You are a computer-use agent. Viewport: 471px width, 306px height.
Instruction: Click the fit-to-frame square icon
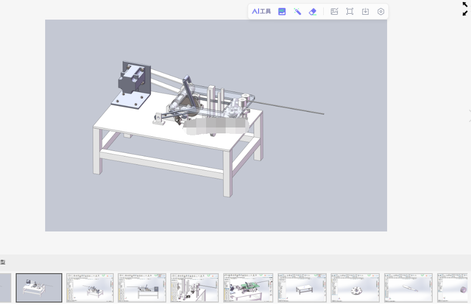(x=350, y=11)
